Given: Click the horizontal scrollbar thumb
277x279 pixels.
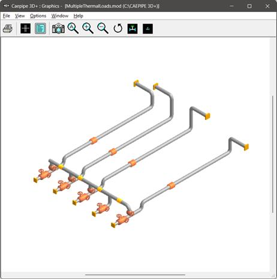Looking at the screenshot, I should [x=135, y=275].
